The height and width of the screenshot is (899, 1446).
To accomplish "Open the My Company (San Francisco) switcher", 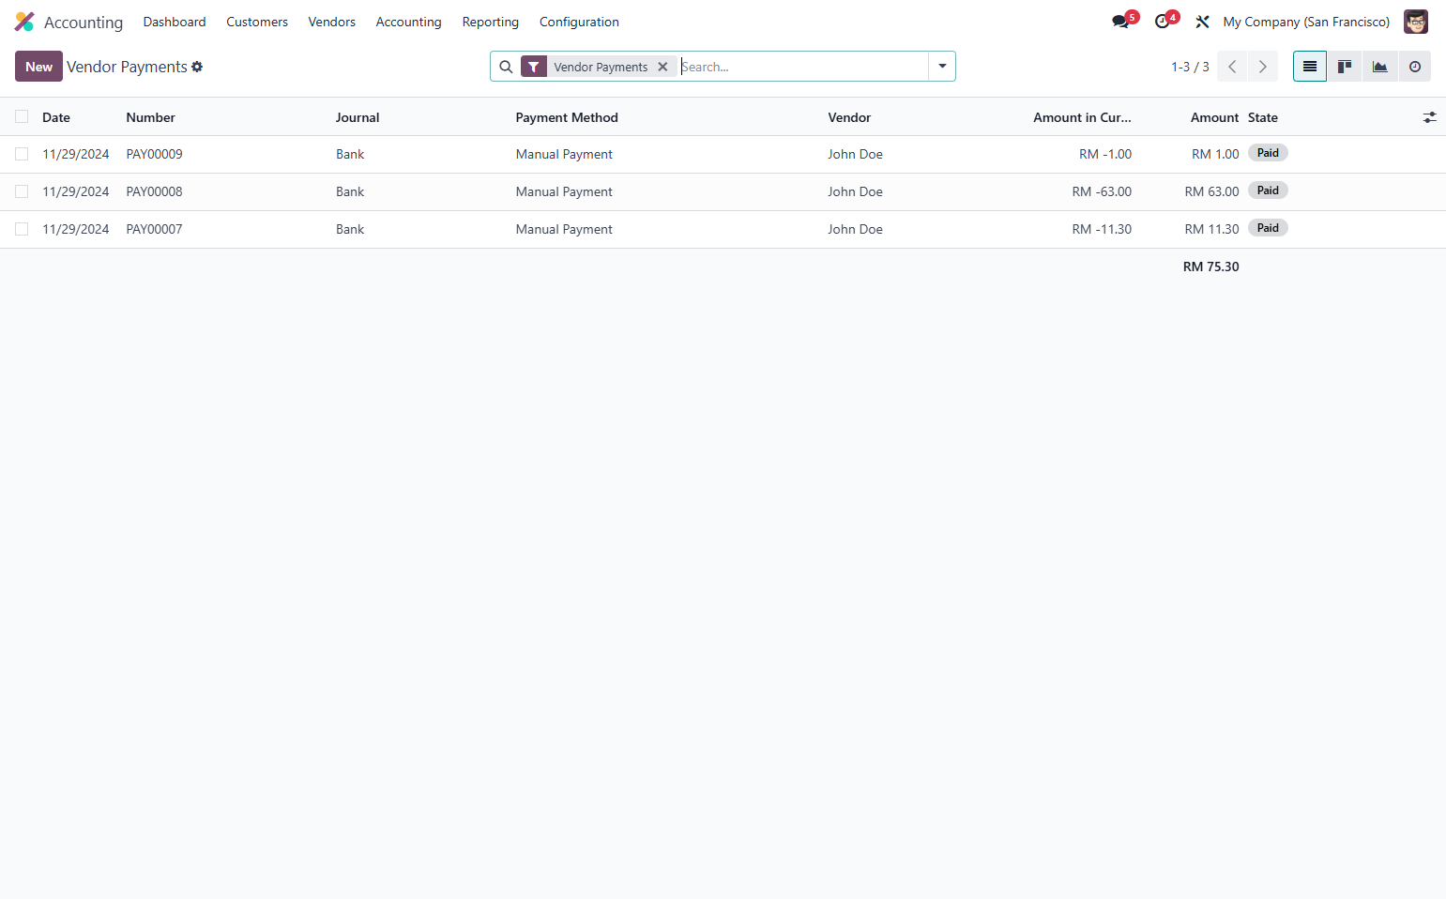I will click(x=1306, y=22).
